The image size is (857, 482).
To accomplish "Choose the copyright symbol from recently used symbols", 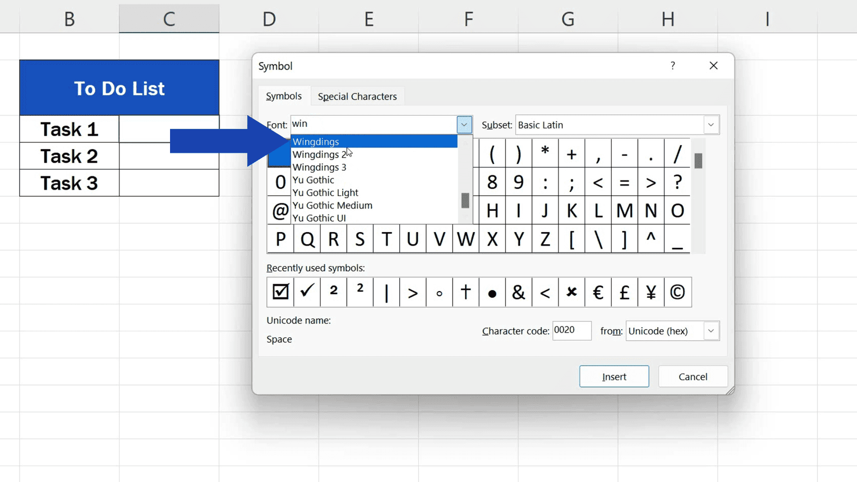I will (678, 292).
